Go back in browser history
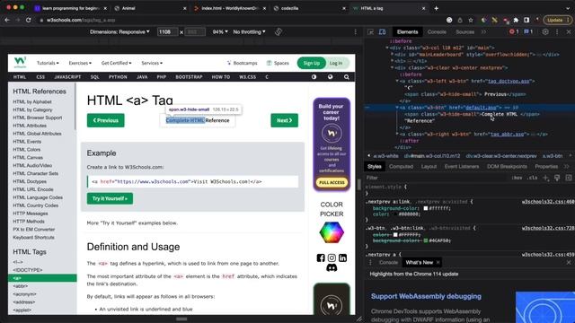Viewport: 575px width, 323px height. pyautogui.click(x=7, y=20)
